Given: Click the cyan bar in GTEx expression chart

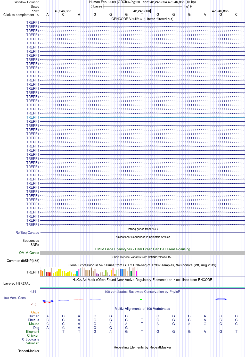Looking at the screenshot, I should [x=77, y=273].
